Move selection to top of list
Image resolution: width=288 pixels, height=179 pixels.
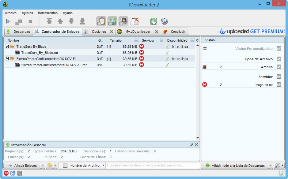pyautogui.click(x=49, y=21)
